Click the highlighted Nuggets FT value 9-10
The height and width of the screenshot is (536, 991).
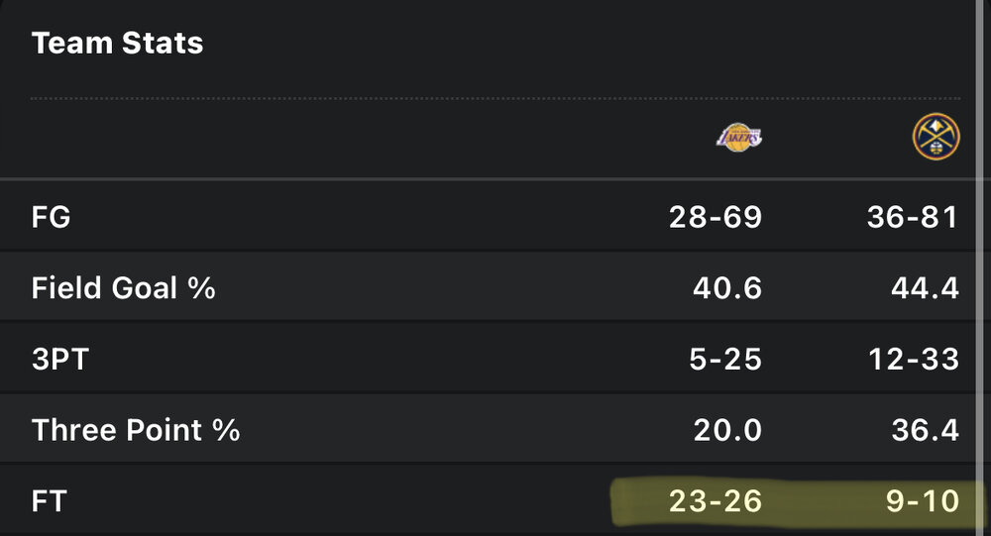point(922,501)
